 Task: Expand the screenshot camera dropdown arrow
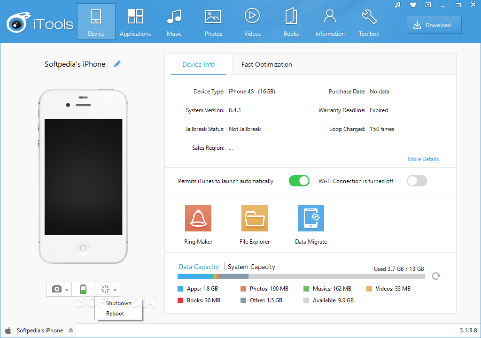tap(67, 290)
